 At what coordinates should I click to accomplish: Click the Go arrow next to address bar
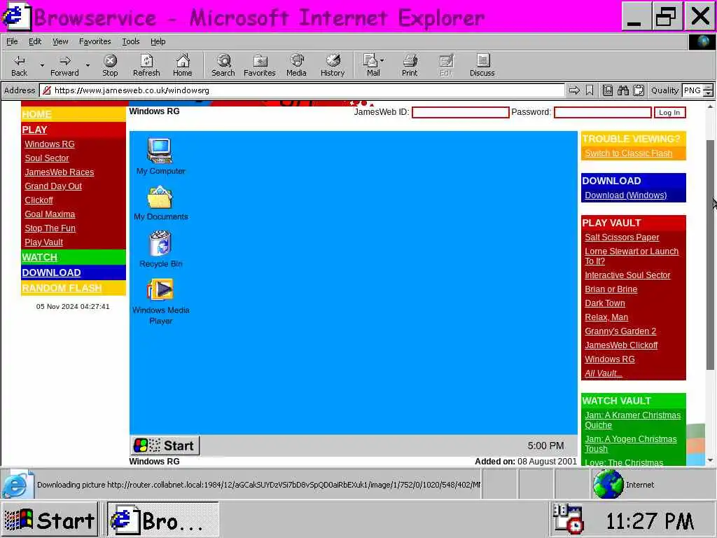[x=574, y=90]
